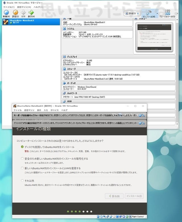Select the UbuntuMate-MateBookX machine in the list
This screenshot has width=182, height=222.
point(31,22)
